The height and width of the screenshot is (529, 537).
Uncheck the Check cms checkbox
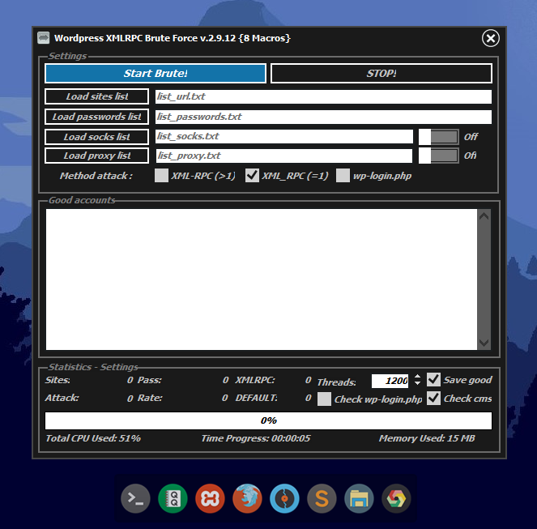point(433,398)
